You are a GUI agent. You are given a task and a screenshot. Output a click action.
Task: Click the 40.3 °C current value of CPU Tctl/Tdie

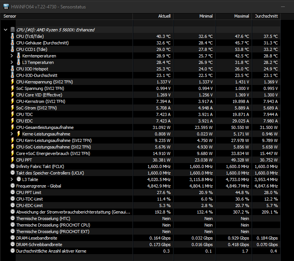click(x=163, y=36)
